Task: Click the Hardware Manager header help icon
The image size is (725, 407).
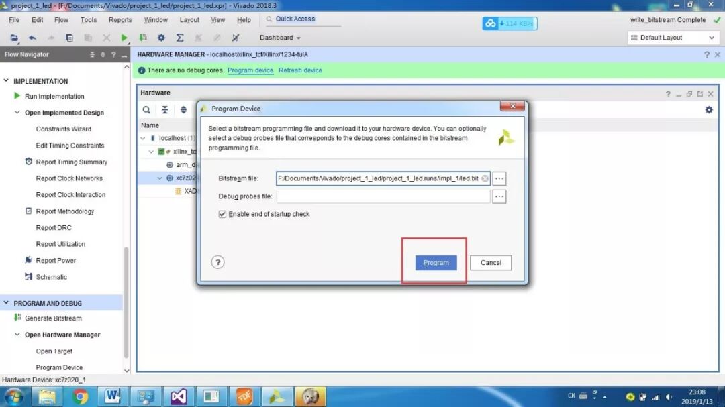Action: coord(706,54)
